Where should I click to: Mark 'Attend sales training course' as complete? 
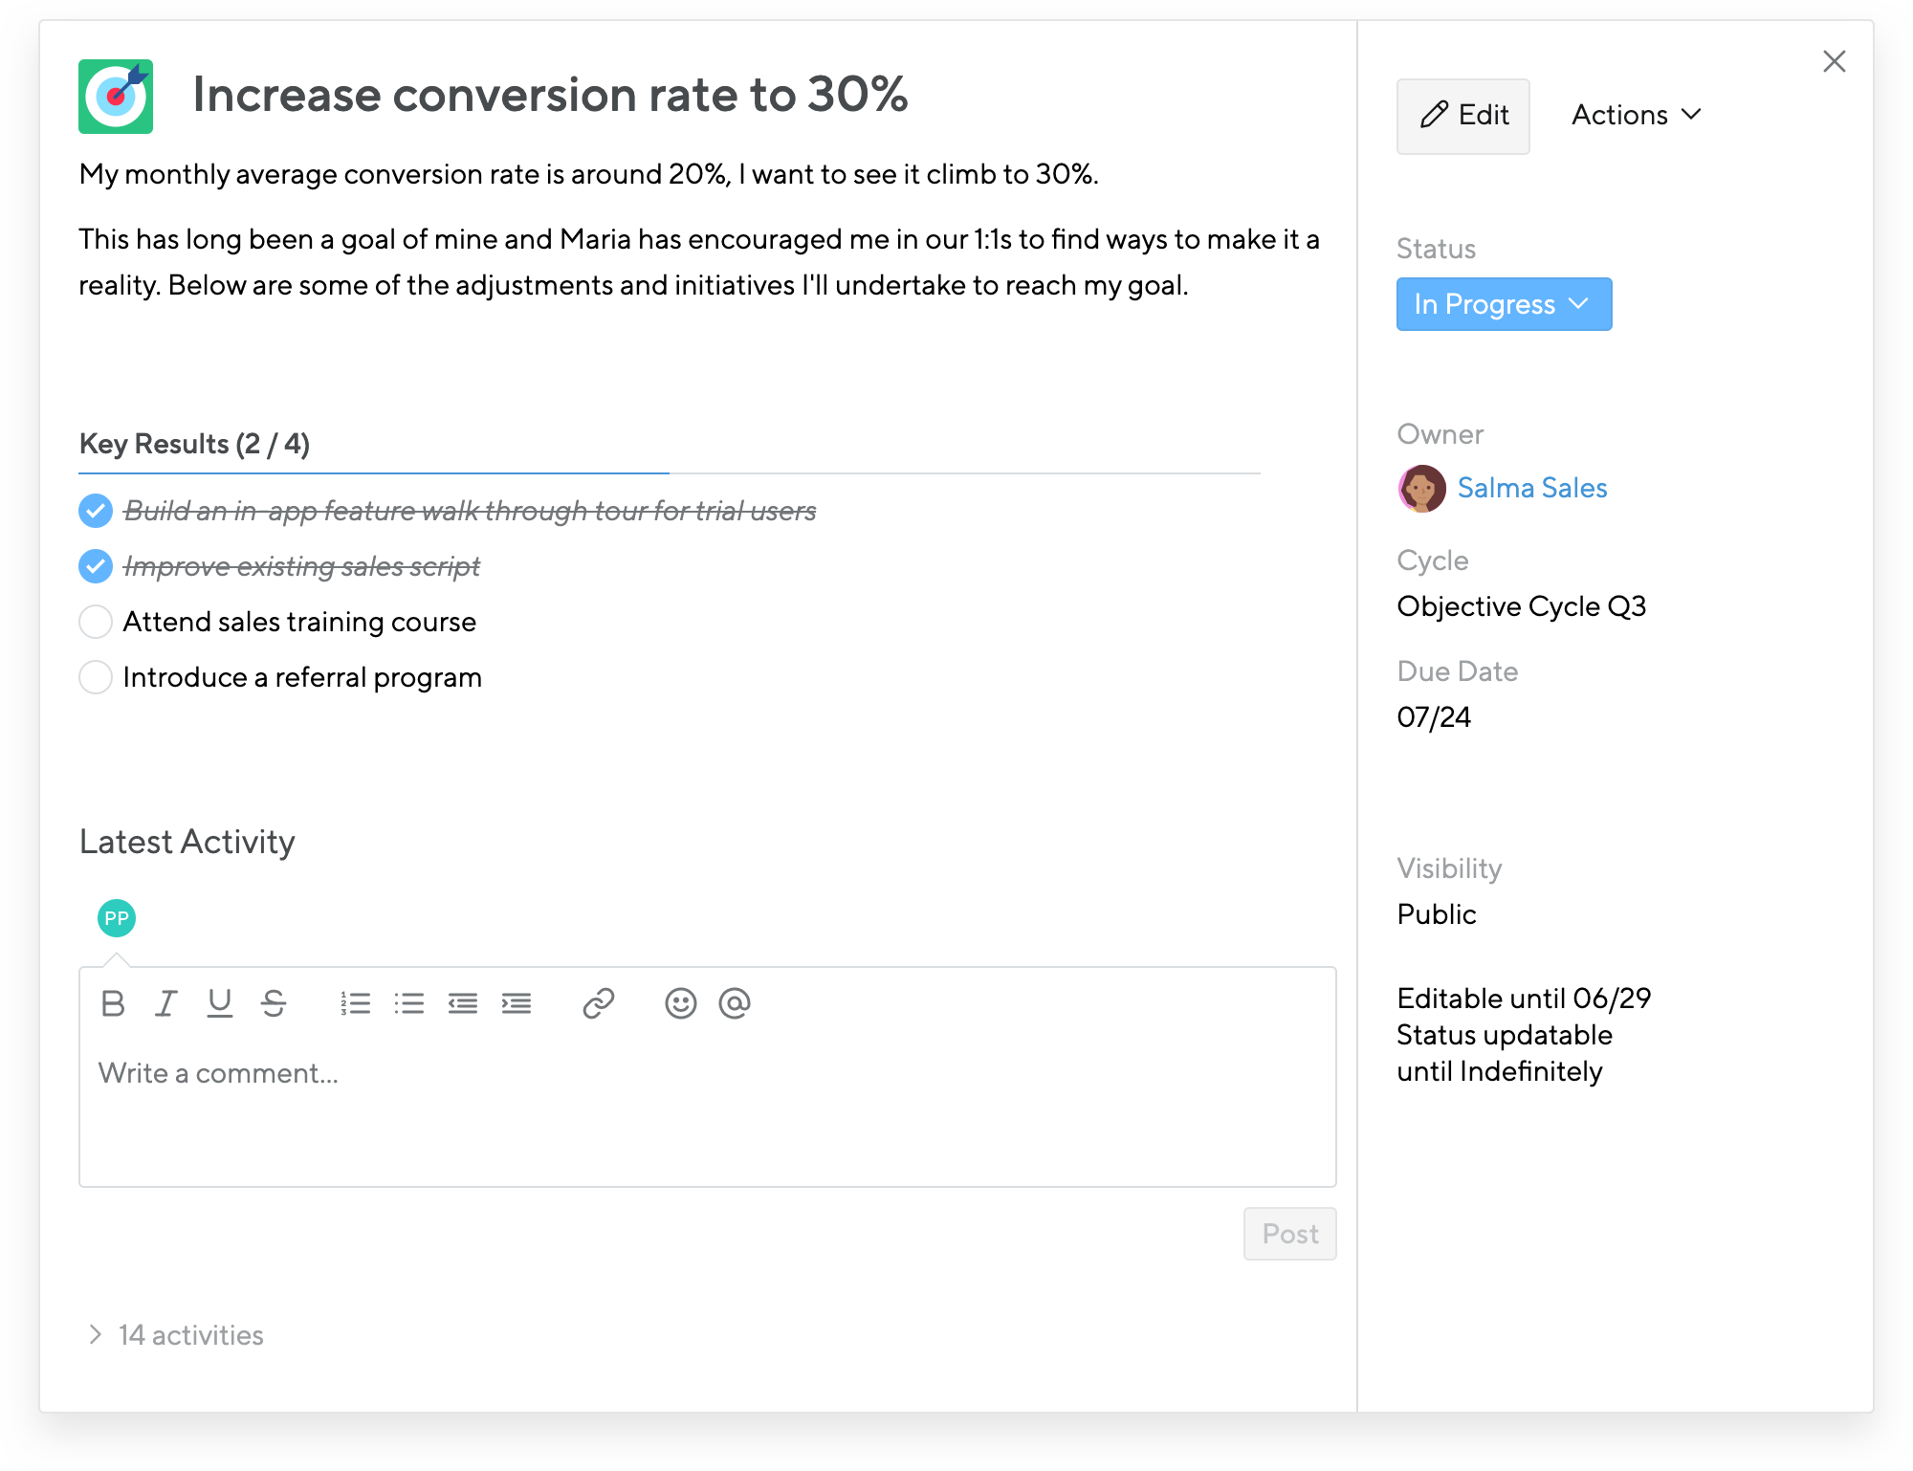pos(96,622)
